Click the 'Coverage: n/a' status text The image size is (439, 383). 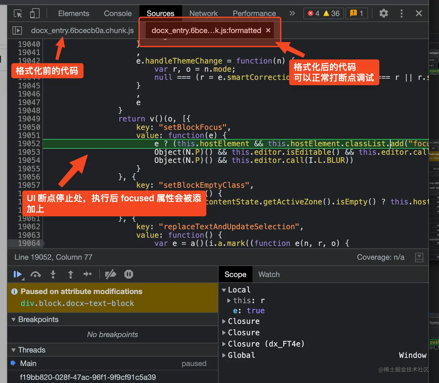click(x=381, y=257)
